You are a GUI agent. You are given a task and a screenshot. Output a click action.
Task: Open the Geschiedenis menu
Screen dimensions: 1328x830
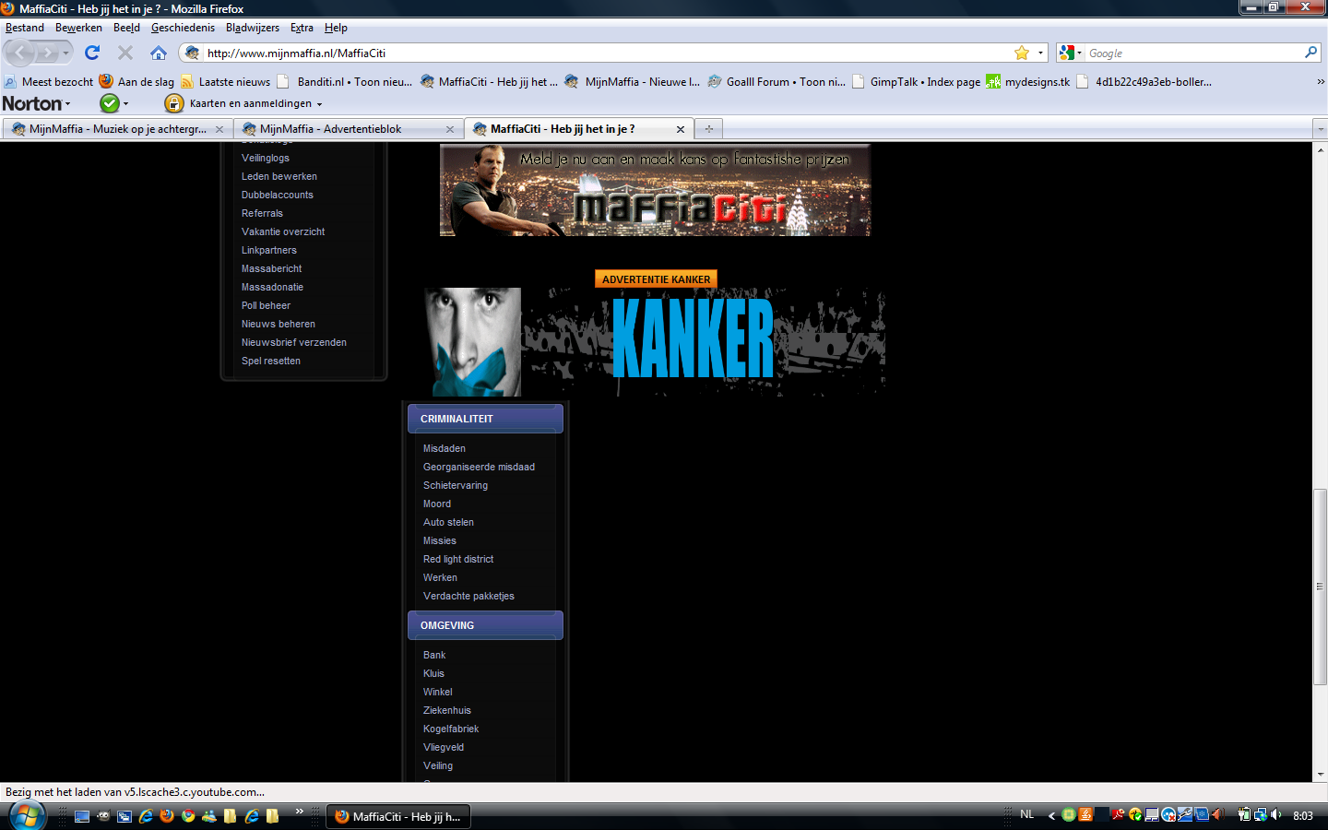183,28
